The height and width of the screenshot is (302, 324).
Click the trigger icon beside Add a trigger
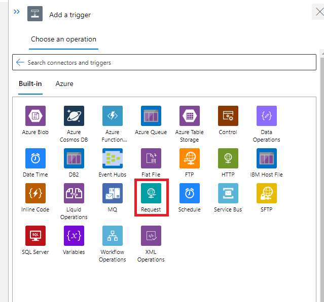35,14
